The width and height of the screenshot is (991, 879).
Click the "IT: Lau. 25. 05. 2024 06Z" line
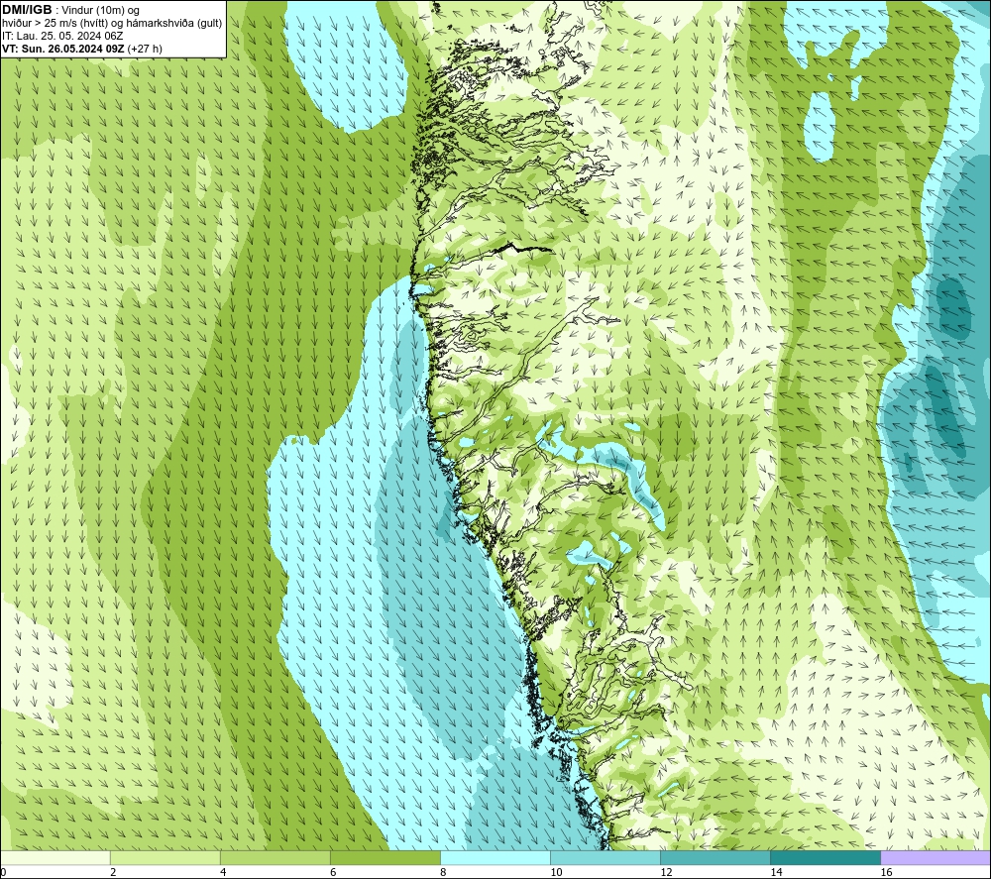[x=62, y=36]
